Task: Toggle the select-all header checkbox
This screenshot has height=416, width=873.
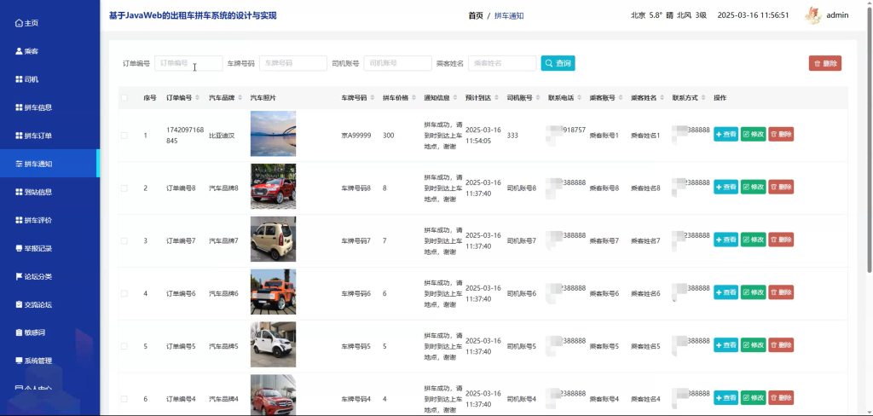Action: pyautogui.click(x=124, y=98)
